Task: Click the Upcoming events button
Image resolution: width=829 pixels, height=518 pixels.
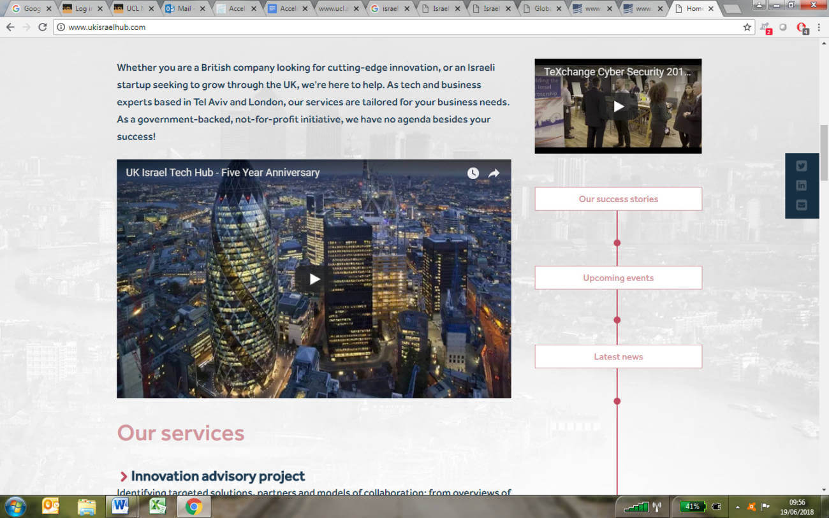Action: coord(618,278)
